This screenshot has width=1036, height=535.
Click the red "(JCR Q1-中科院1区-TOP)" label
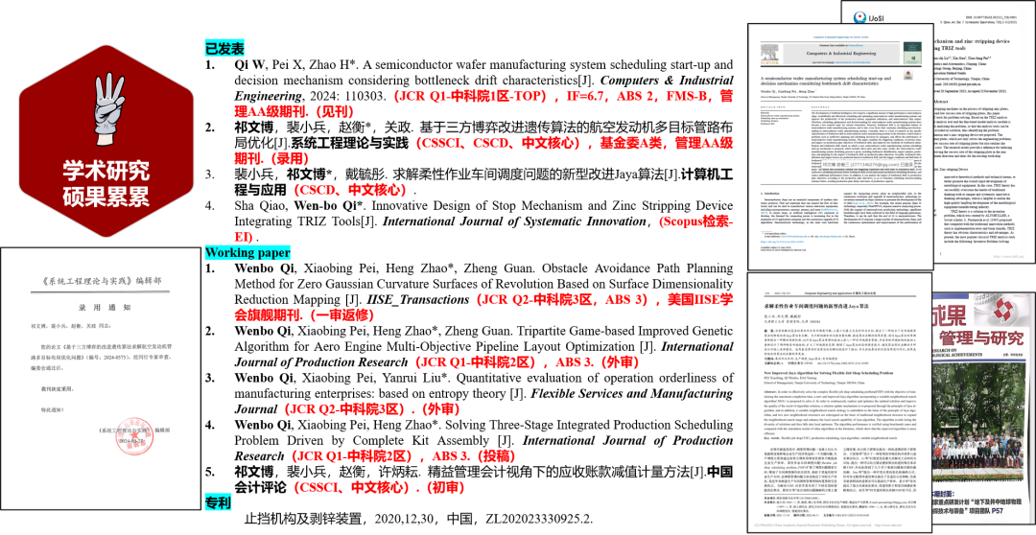[471, 96]
